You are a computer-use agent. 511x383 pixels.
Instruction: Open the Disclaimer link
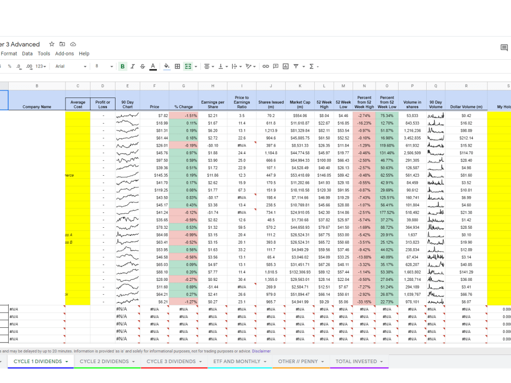pos(262,351)
